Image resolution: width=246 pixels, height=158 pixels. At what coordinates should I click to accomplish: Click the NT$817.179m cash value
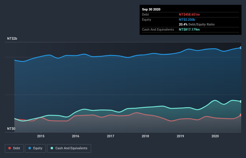click(189, 29)
